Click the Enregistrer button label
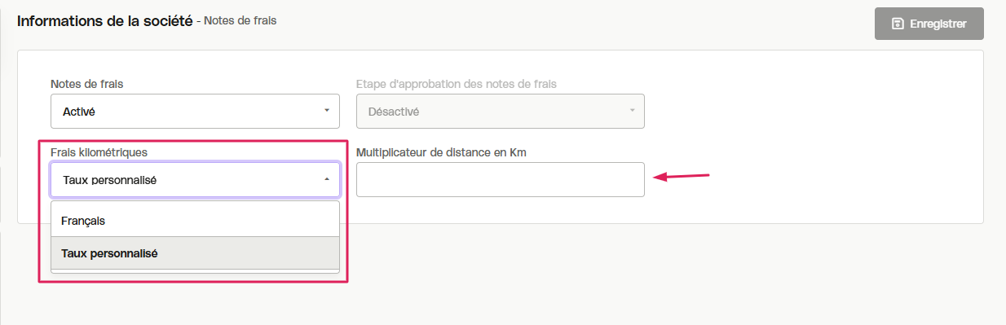Image resolution: width=1006 pixels, height=325 pixels. click(x=938, y=24)
